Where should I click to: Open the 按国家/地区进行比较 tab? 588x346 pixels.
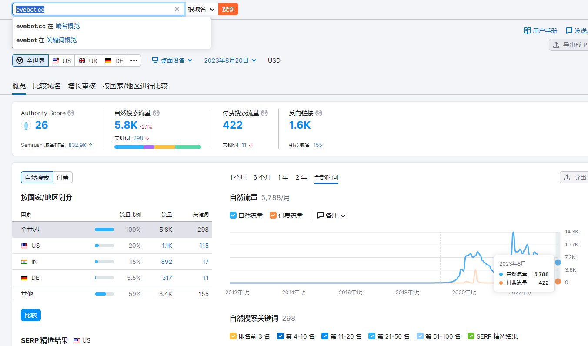(x=135, y=86)
